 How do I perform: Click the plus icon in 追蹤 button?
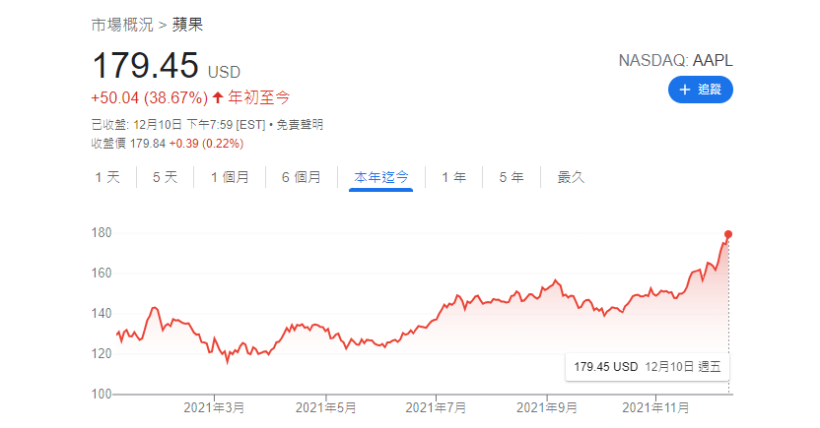tap(685, 90)
